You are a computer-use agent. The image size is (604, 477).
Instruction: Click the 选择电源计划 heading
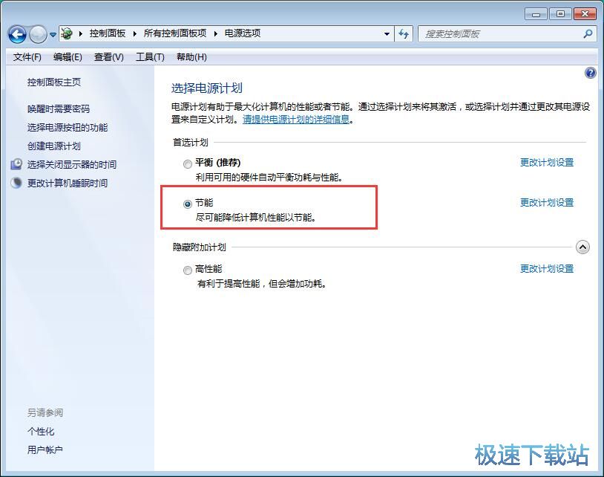(x=207, y=88)
